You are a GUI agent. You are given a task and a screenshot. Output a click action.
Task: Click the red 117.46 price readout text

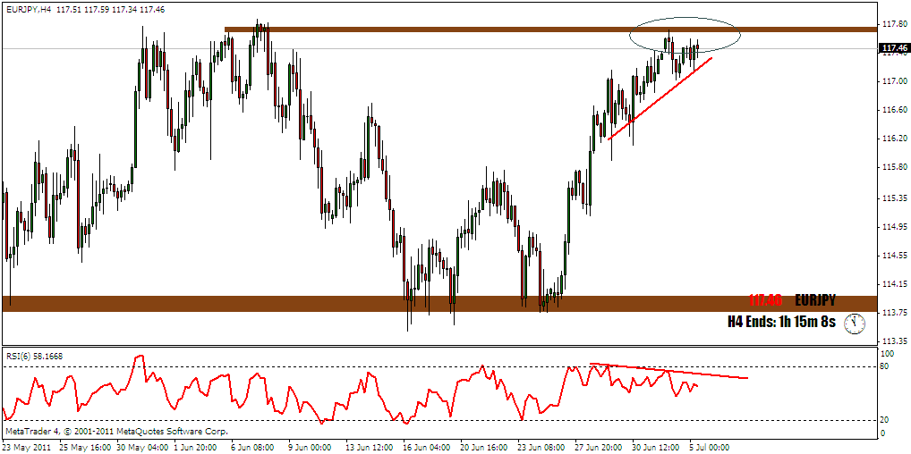765,301
